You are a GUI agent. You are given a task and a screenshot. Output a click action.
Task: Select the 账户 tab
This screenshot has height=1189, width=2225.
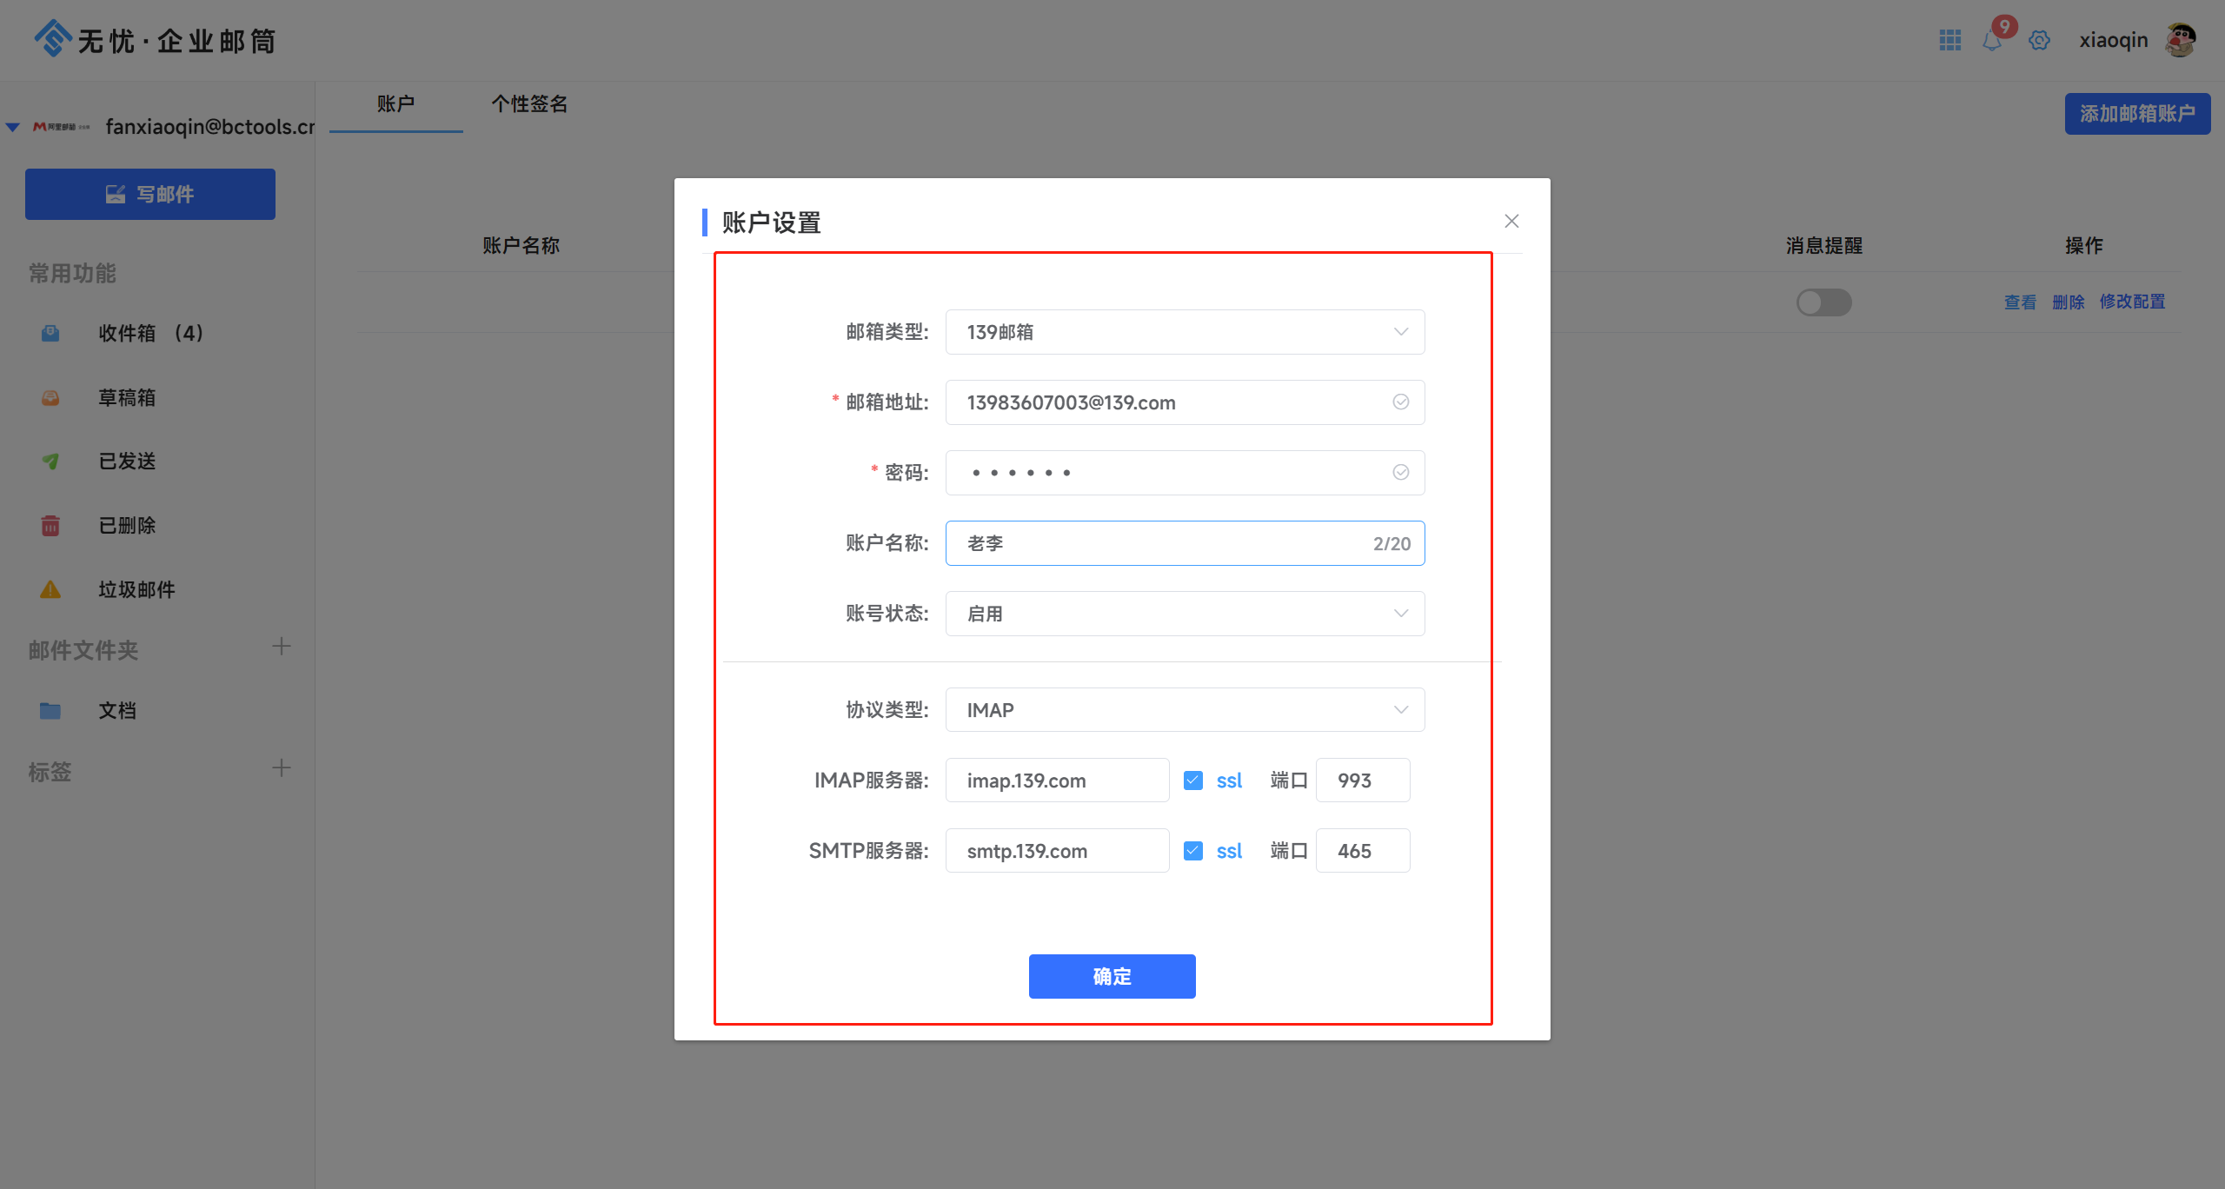coord(395,104)
